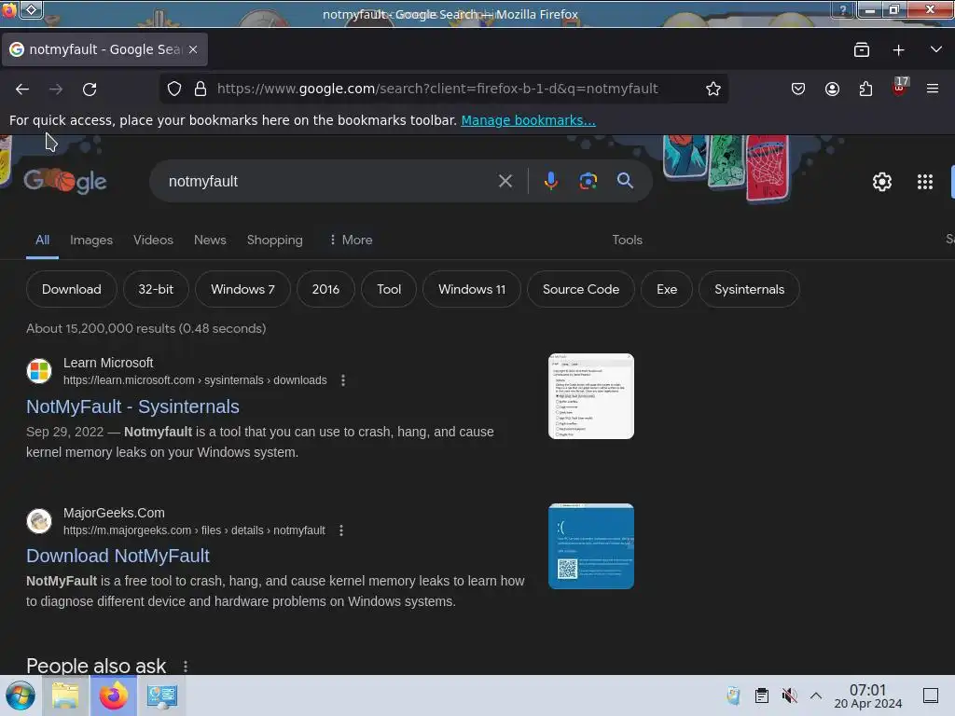Open options menu for Learn Microsoft result

pos(343,380)
